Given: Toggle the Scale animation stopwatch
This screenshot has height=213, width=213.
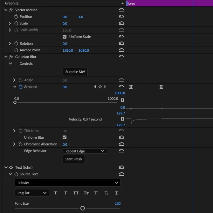Looking at the screenshot, I should tap(16, 23).
